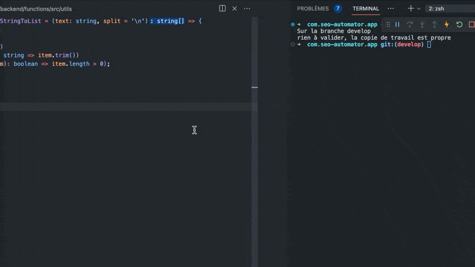The image size is (475, 267).
Task: Switch to the PROBLÈMES tab
Action: [313, 8]
